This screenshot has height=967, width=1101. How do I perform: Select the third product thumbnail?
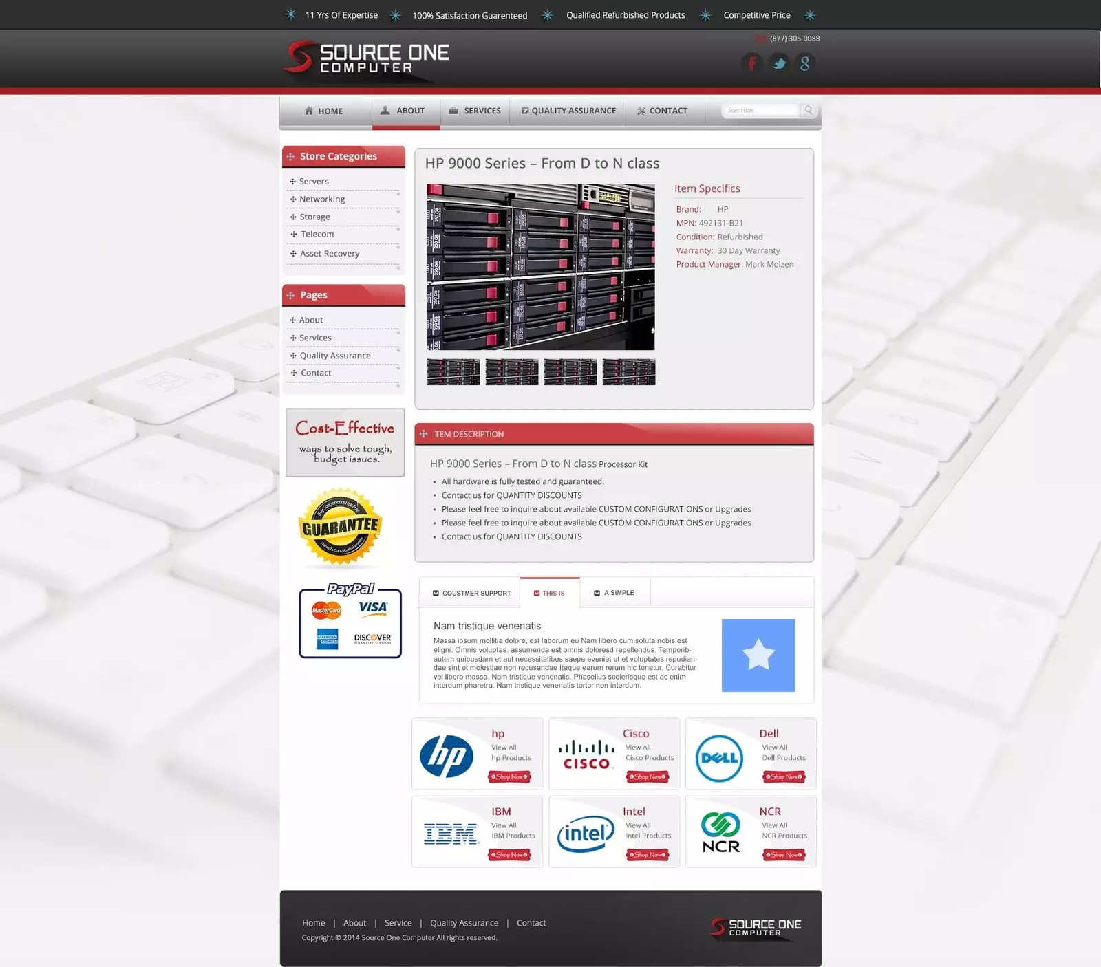570,372
